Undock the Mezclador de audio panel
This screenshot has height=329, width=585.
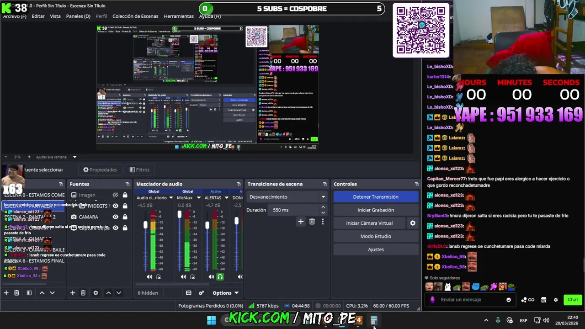[x=239, y=184]
